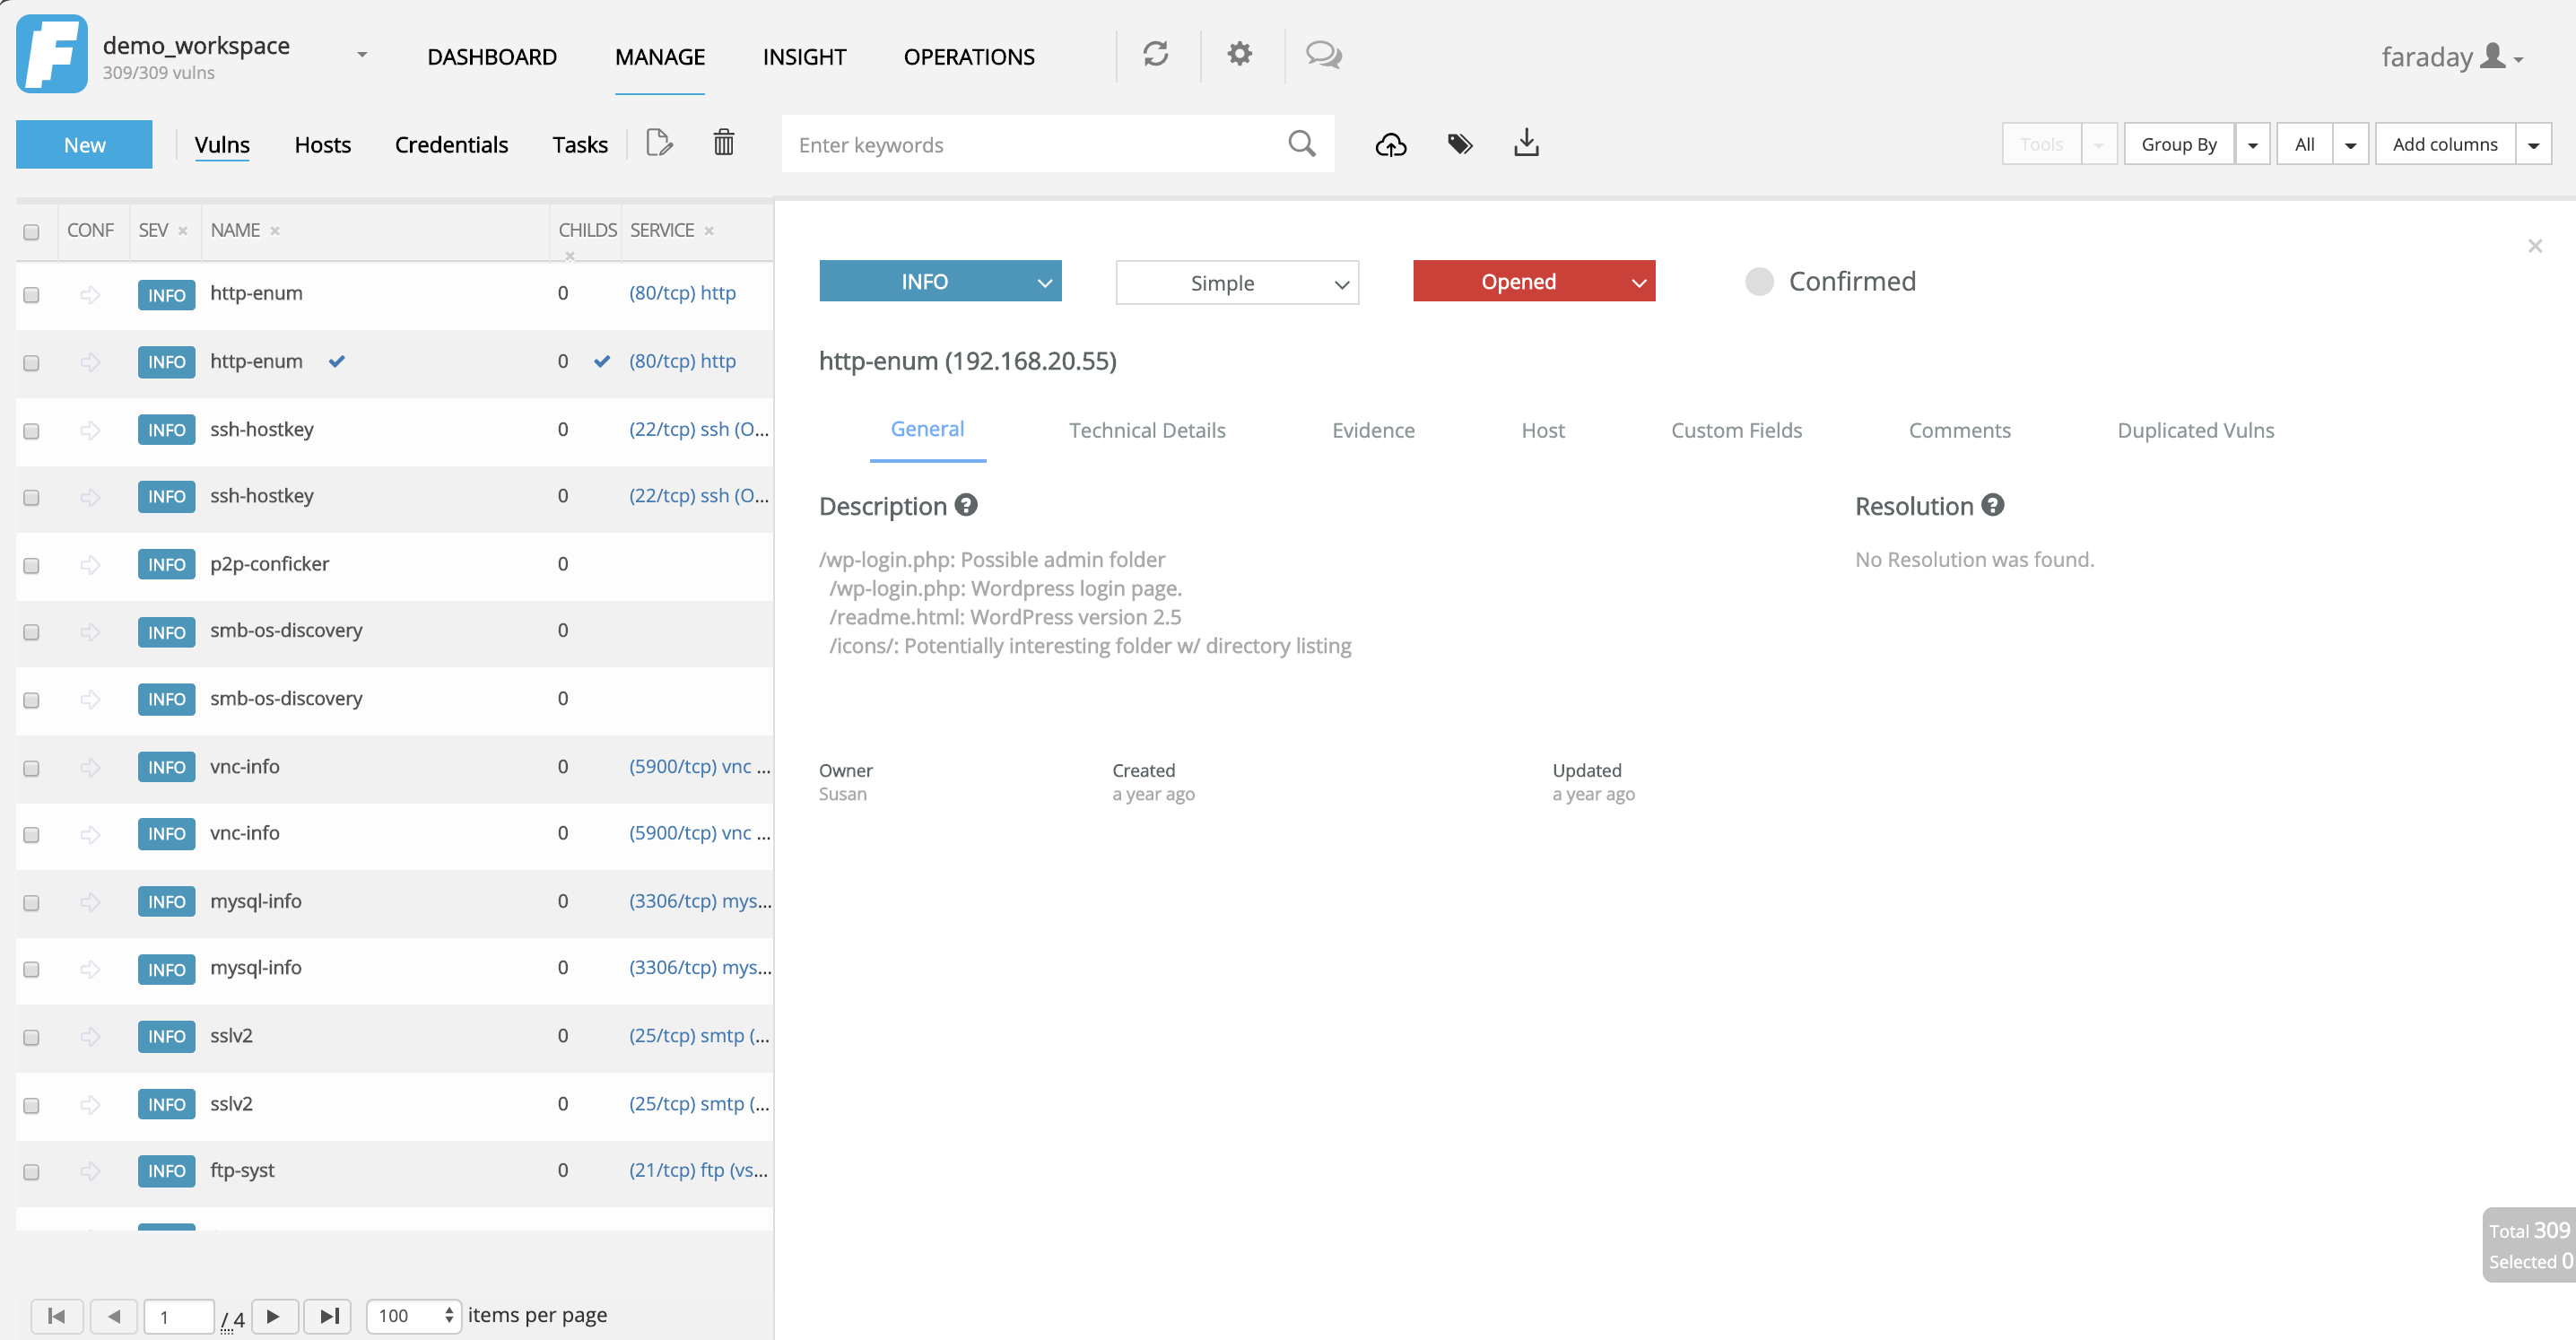Click the trash delete icon
The image size is (2576, 1340).
click(x=723, y=143)
